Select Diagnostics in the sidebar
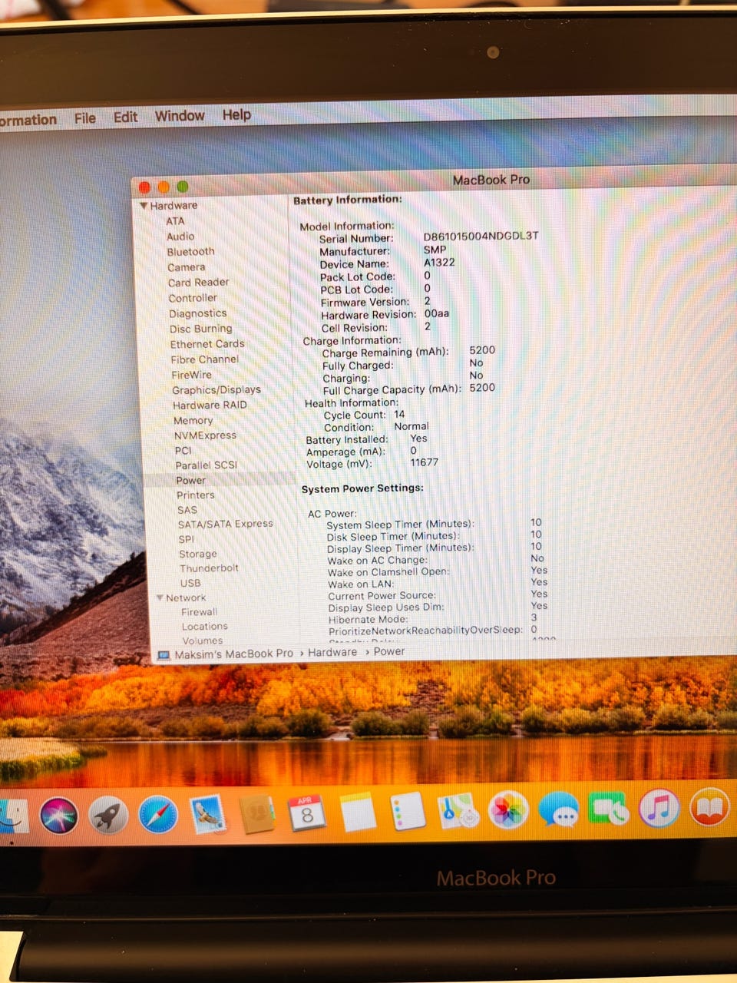Image resolution: width=737 pixels, height=983 pixels. pyautogui.click(x=198, y=313)
